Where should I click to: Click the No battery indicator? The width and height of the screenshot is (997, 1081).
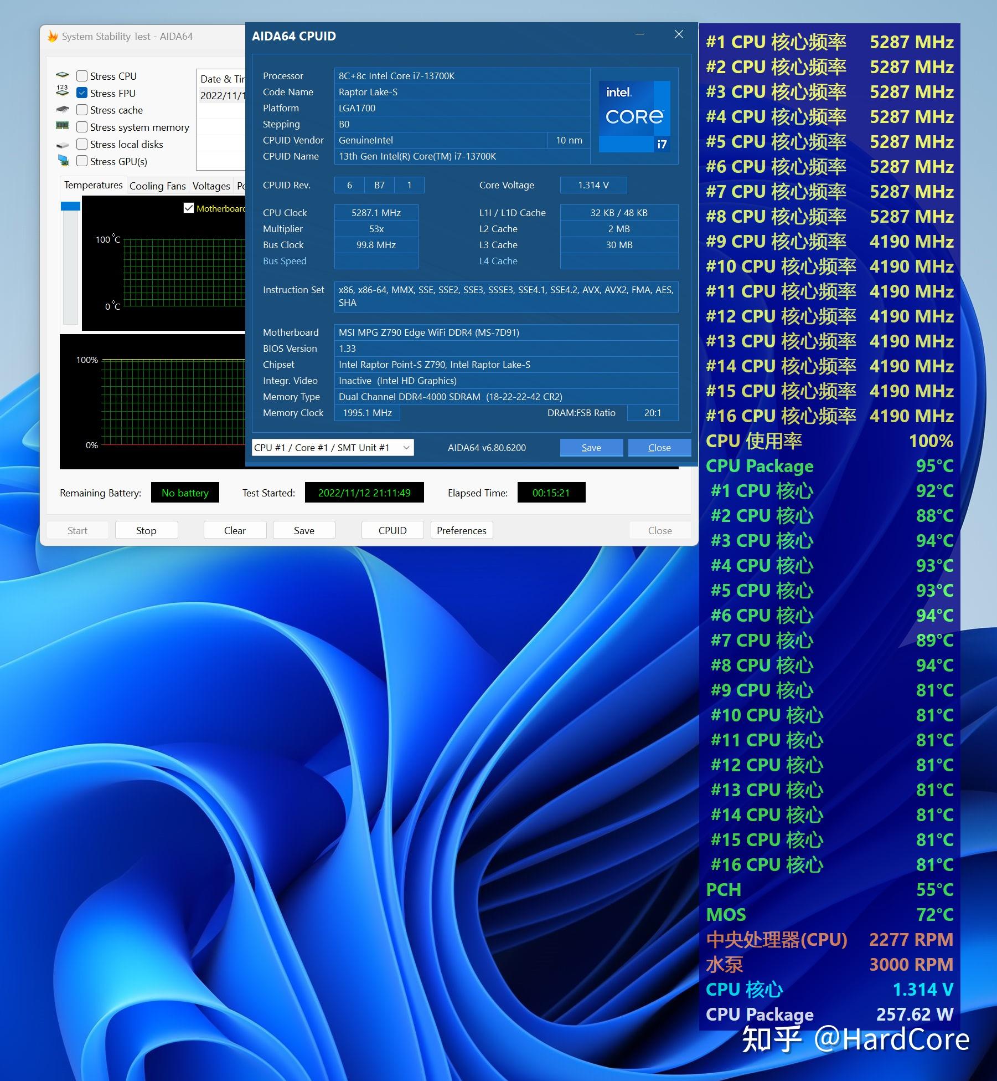[x=185, y=493]
